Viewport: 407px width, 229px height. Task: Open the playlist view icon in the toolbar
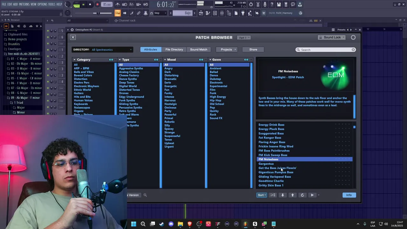[x=201, y=13]
